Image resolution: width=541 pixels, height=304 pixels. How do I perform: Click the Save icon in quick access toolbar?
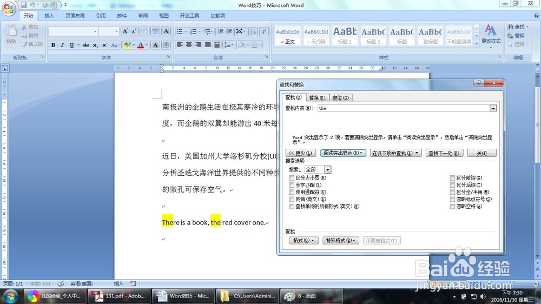24,5
